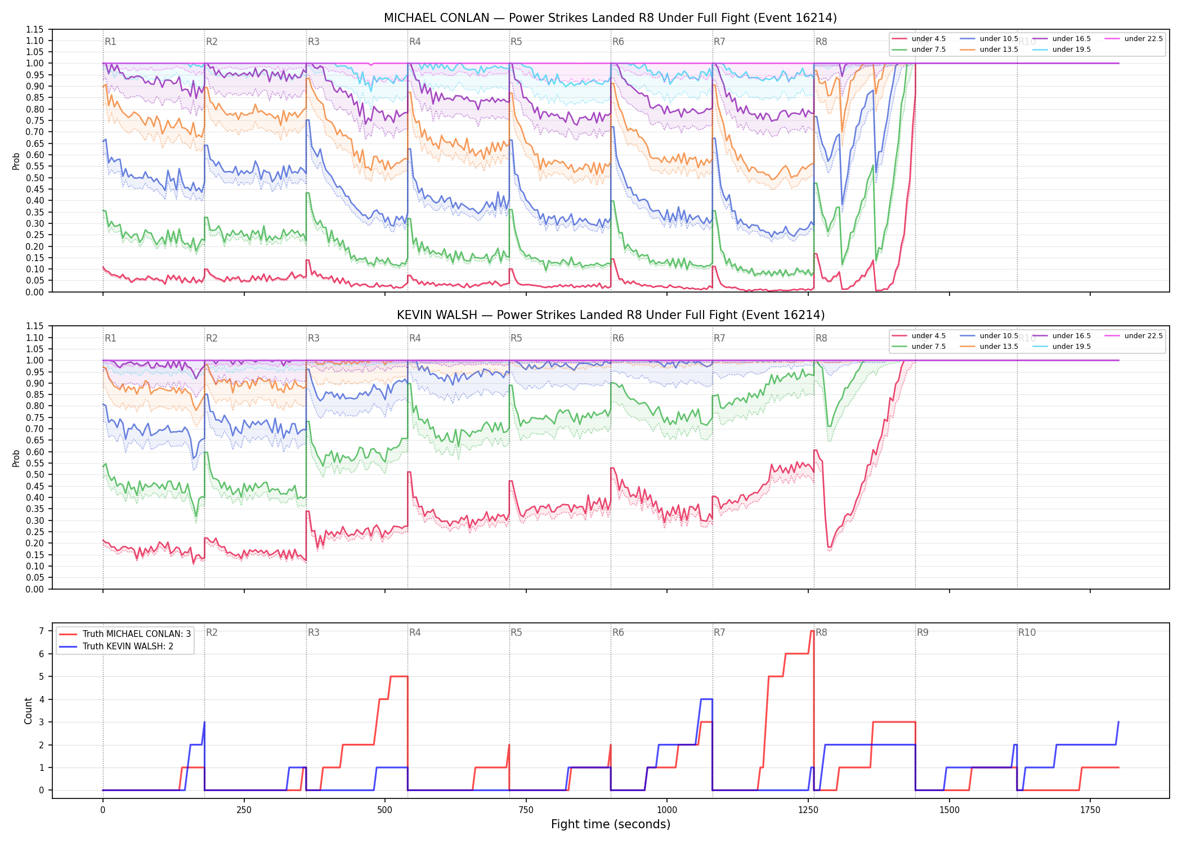Click 'under 22.5' legend entry in Conlan chart

(1133, 39)
